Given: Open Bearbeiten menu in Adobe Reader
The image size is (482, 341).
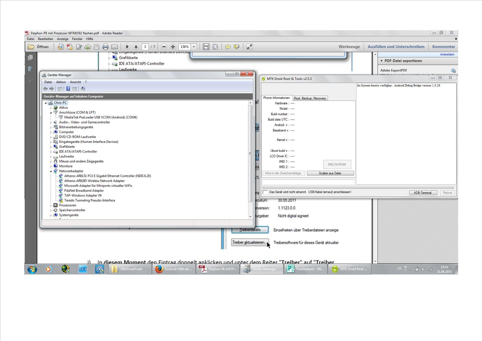Looking at the screenshot, I should pos(46,39).
